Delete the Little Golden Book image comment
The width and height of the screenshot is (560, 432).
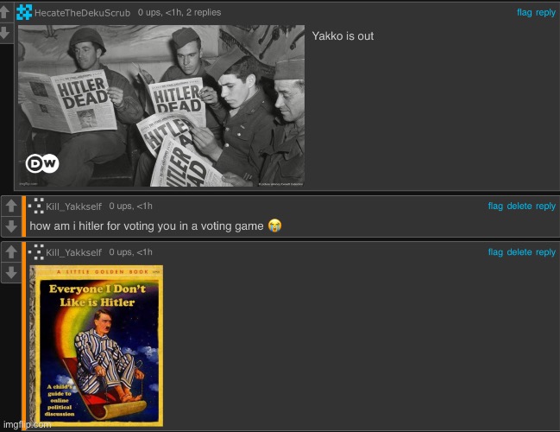[519, 252]
